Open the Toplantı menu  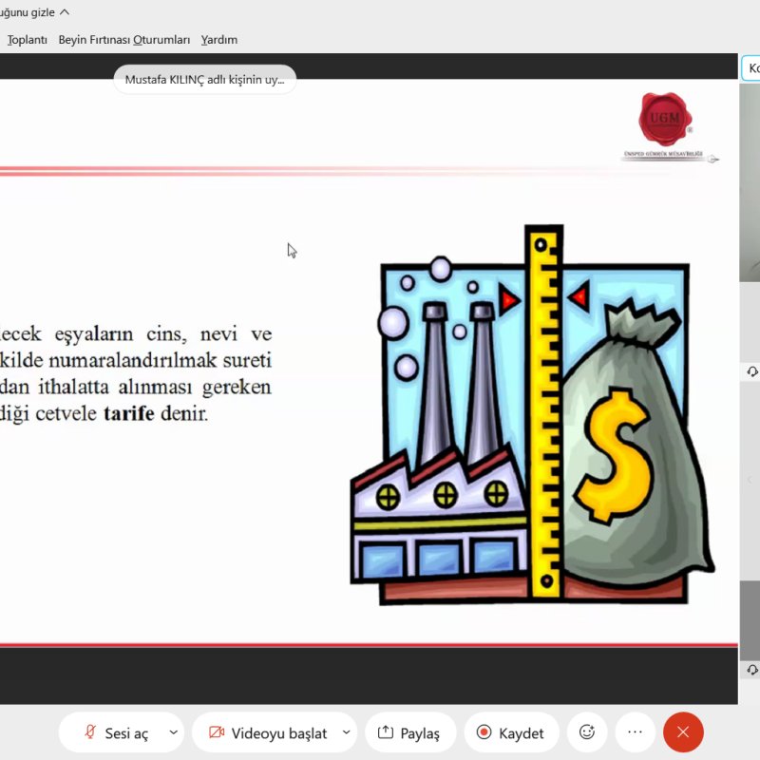pos(28,40)
